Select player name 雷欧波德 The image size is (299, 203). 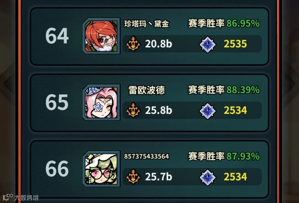coord(146,90)
